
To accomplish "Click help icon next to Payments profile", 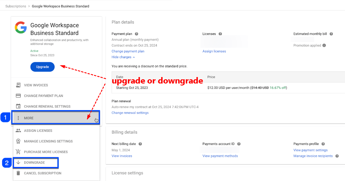I will (x=323, y=144).
